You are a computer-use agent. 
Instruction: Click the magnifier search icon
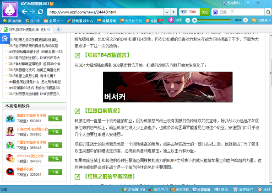(x=268, y=12)
